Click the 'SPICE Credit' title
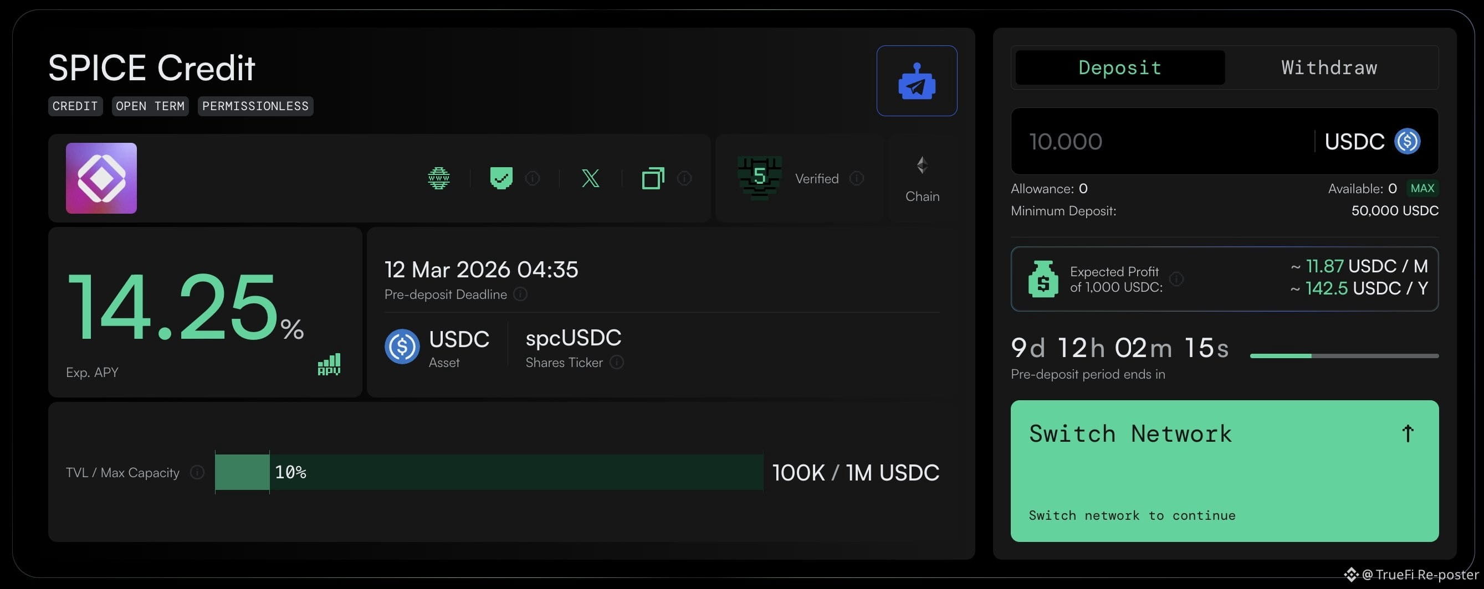 coord(151,68)
